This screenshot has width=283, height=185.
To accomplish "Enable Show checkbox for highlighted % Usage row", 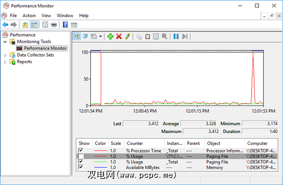I will tap(80, 156).
